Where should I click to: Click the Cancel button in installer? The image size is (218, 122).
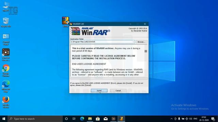[118, 90]
